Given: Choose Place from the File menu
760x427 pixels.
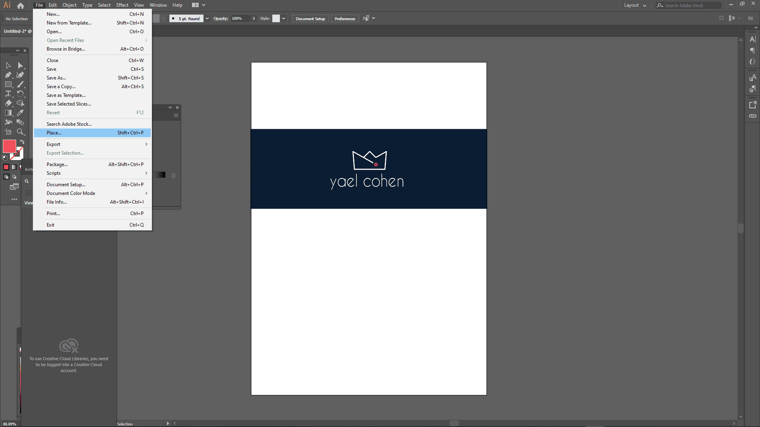Looking at the screenshot, I should [x=54, y=133].
